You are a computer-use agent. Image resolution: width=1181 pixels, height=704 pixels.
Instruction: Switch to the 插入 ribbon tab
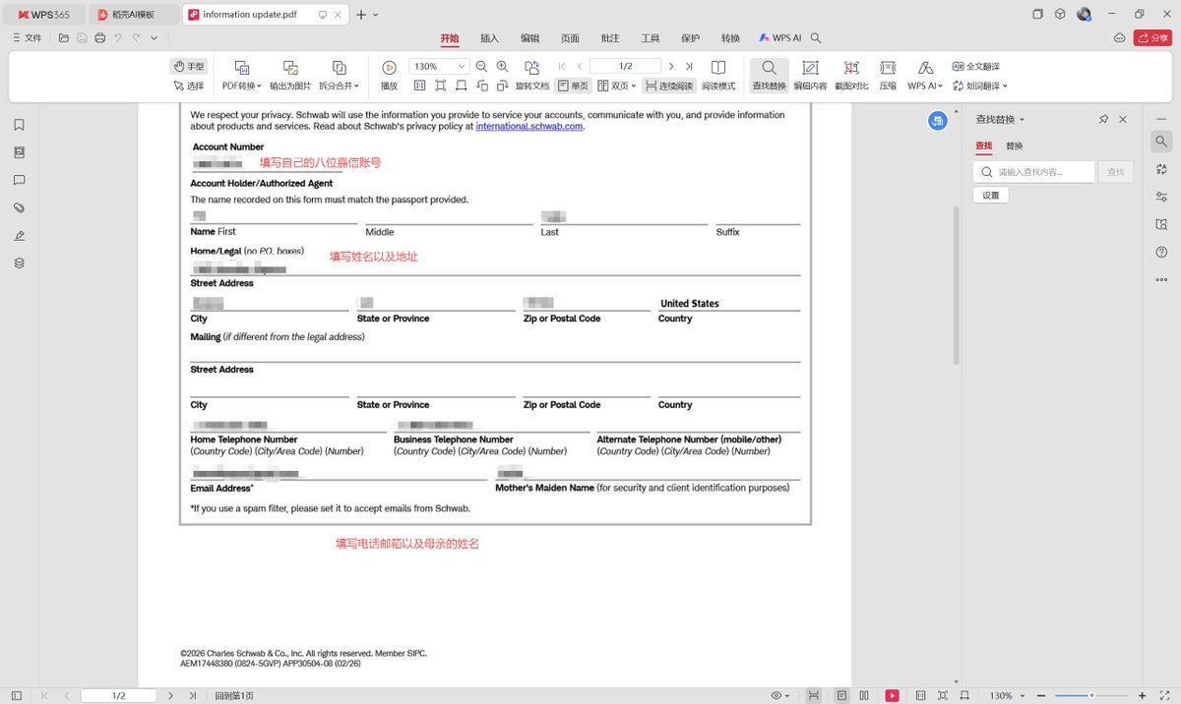(x=489, y=38)
